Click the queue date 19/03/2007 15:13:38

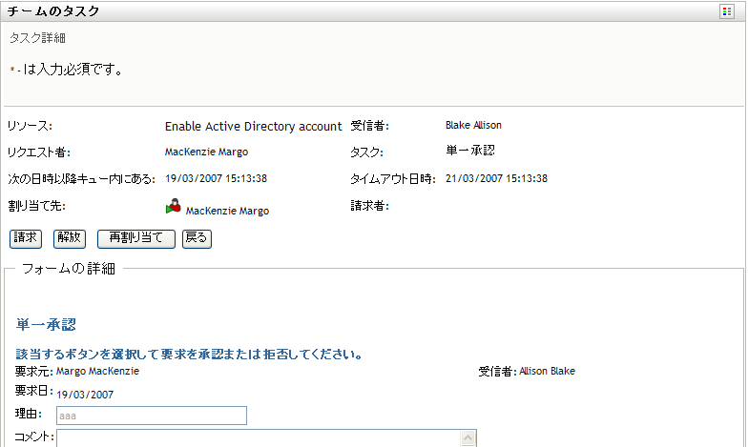tap(216, 178)
